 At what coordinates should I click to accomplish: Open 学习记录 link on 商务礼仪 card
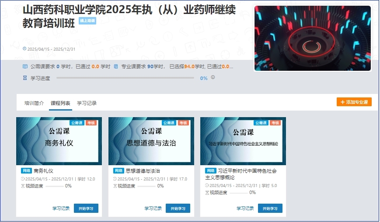61,208
